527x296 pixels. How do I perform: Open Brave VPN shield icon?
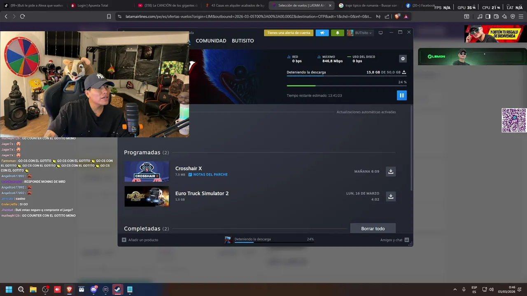(513, 16)
